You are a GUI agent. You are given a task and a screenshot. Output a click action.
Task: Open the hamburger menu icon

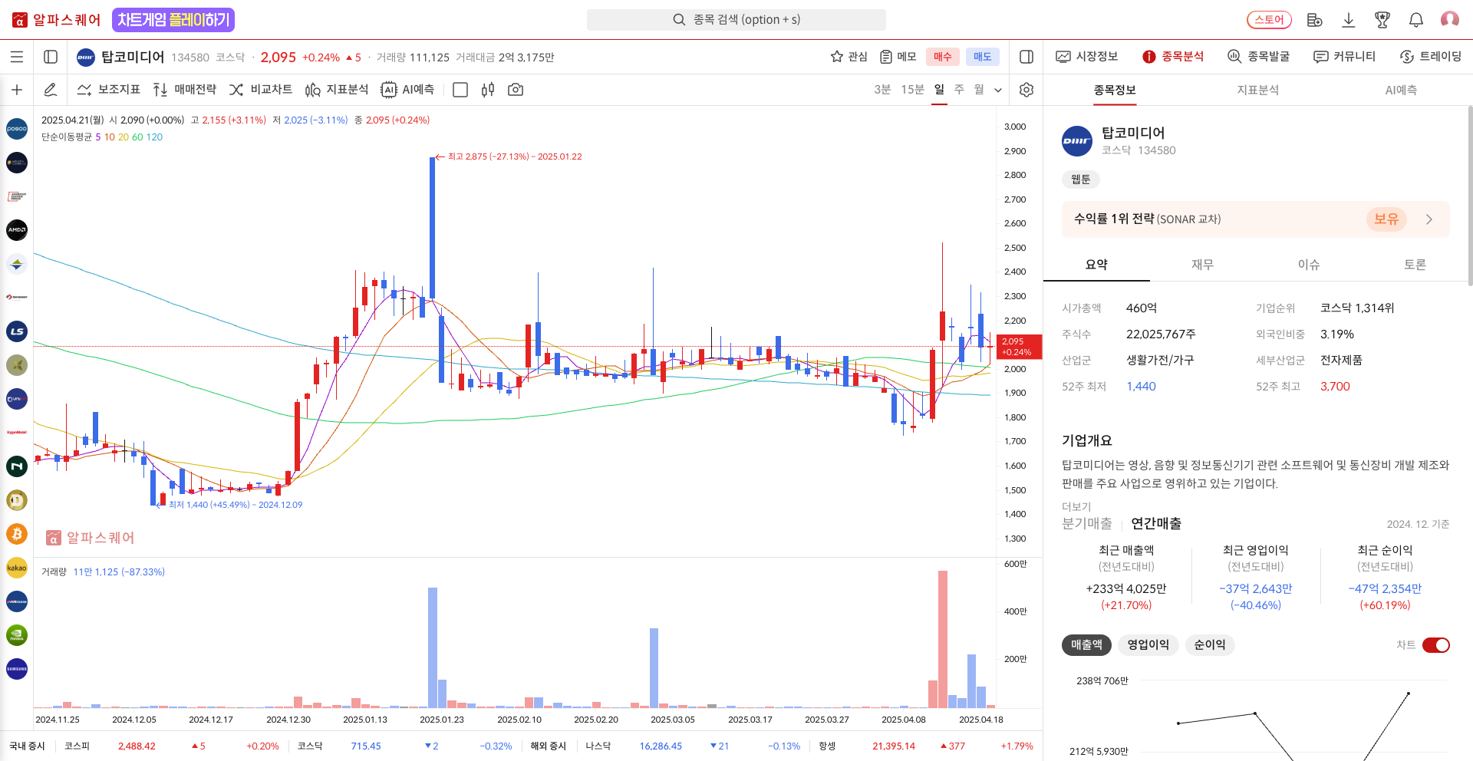[17, 57]
